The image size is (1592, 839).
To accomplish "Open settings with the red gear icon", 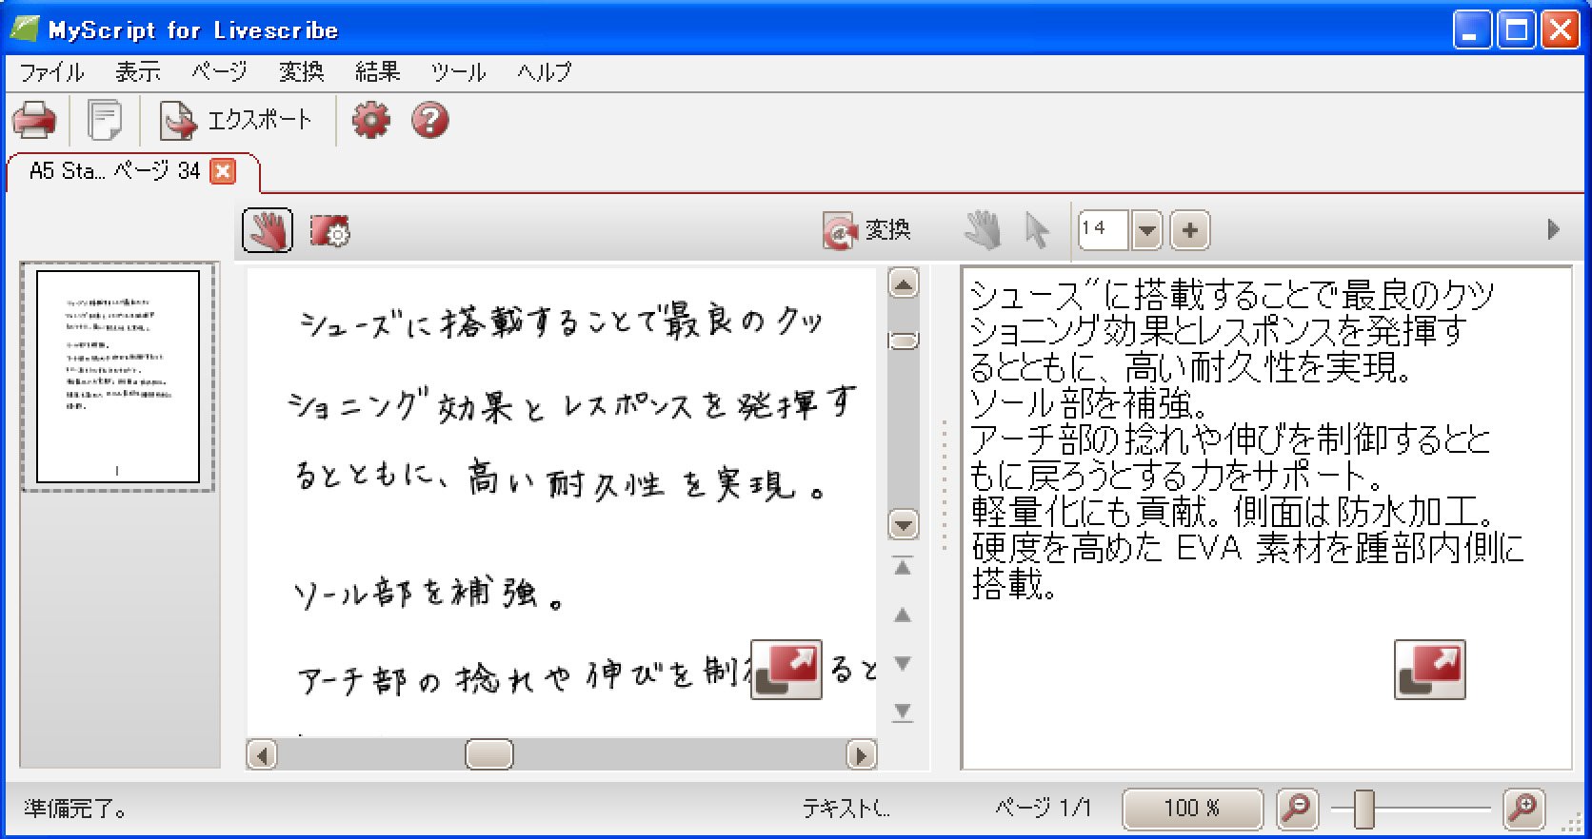I will (x=371, y=121).
